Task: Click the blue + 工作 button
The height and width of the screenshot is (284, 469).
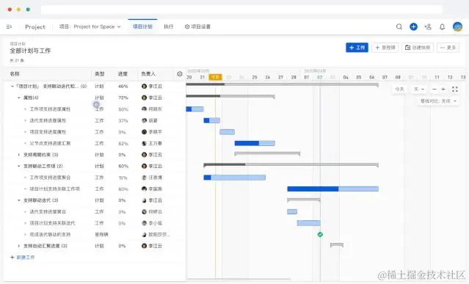Action: [x=357, y=48]
